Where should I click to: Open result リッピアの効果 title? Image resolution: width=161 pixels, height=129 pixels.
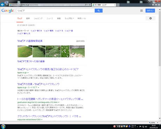click(x=38, y=84)
